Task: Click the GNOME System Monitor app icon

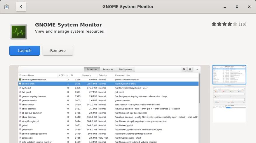Action: 19,31
